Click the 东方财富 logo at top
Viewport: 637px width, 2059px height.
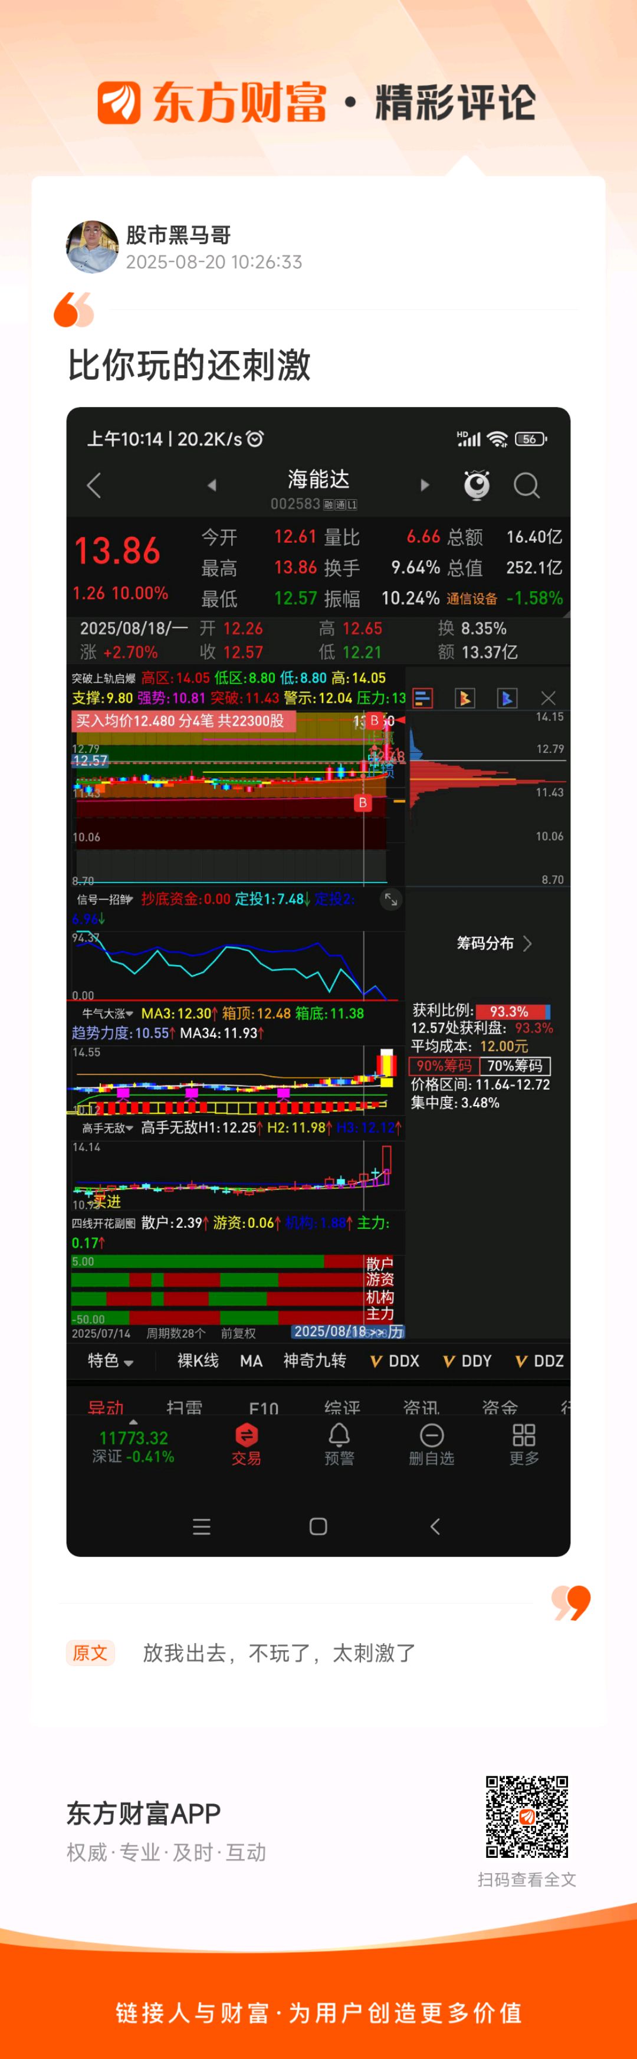point(212,102)
